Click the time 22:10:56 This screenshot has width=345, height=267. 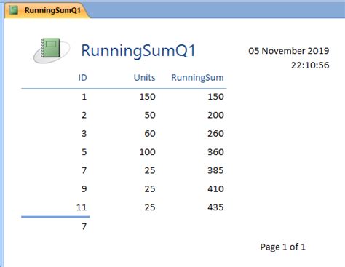click(310, 65)
